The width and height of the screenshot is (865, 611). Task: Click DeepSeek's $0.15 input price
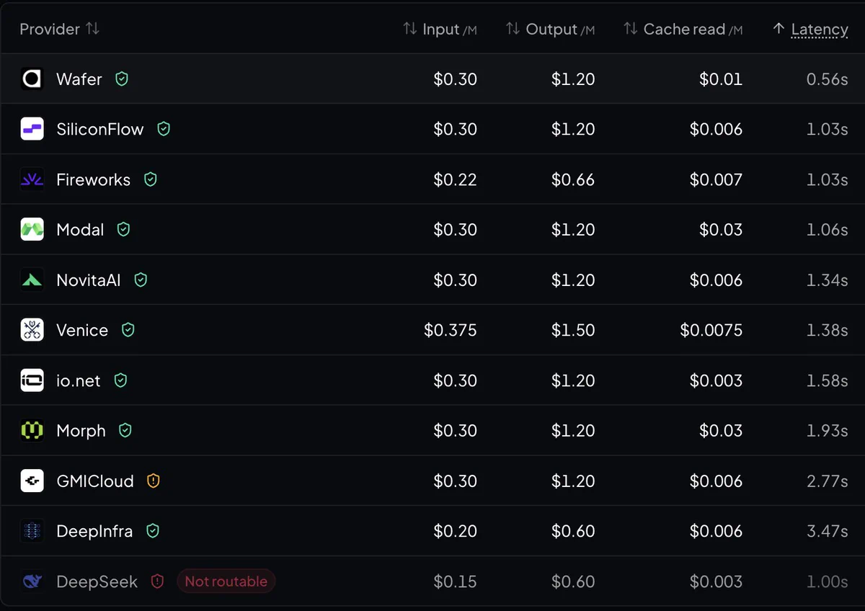point(455,581)
